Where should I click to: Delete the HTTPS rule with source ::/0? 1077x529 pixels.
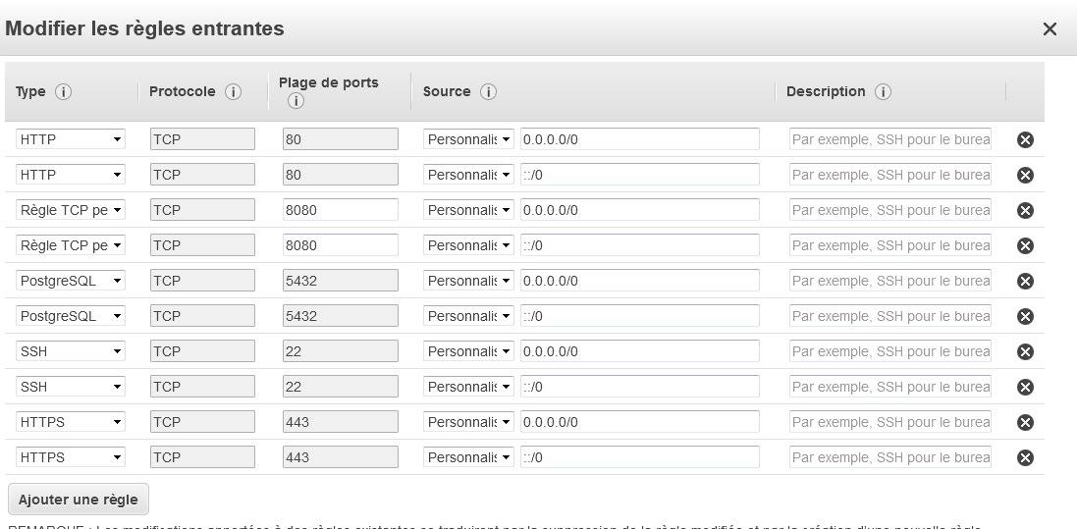1025,458
